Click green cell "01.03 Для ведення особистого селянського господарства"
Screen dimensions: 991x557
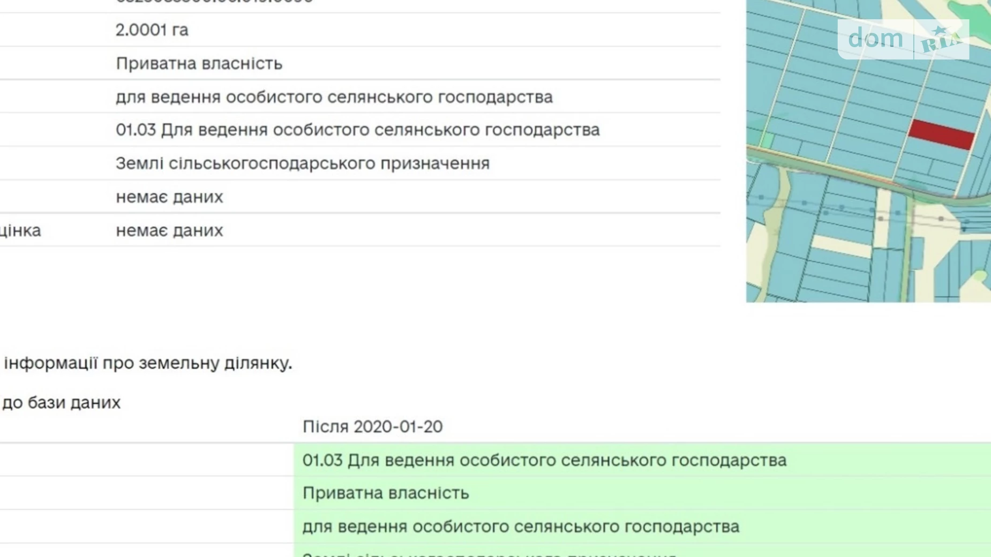(x=642, y=460)
